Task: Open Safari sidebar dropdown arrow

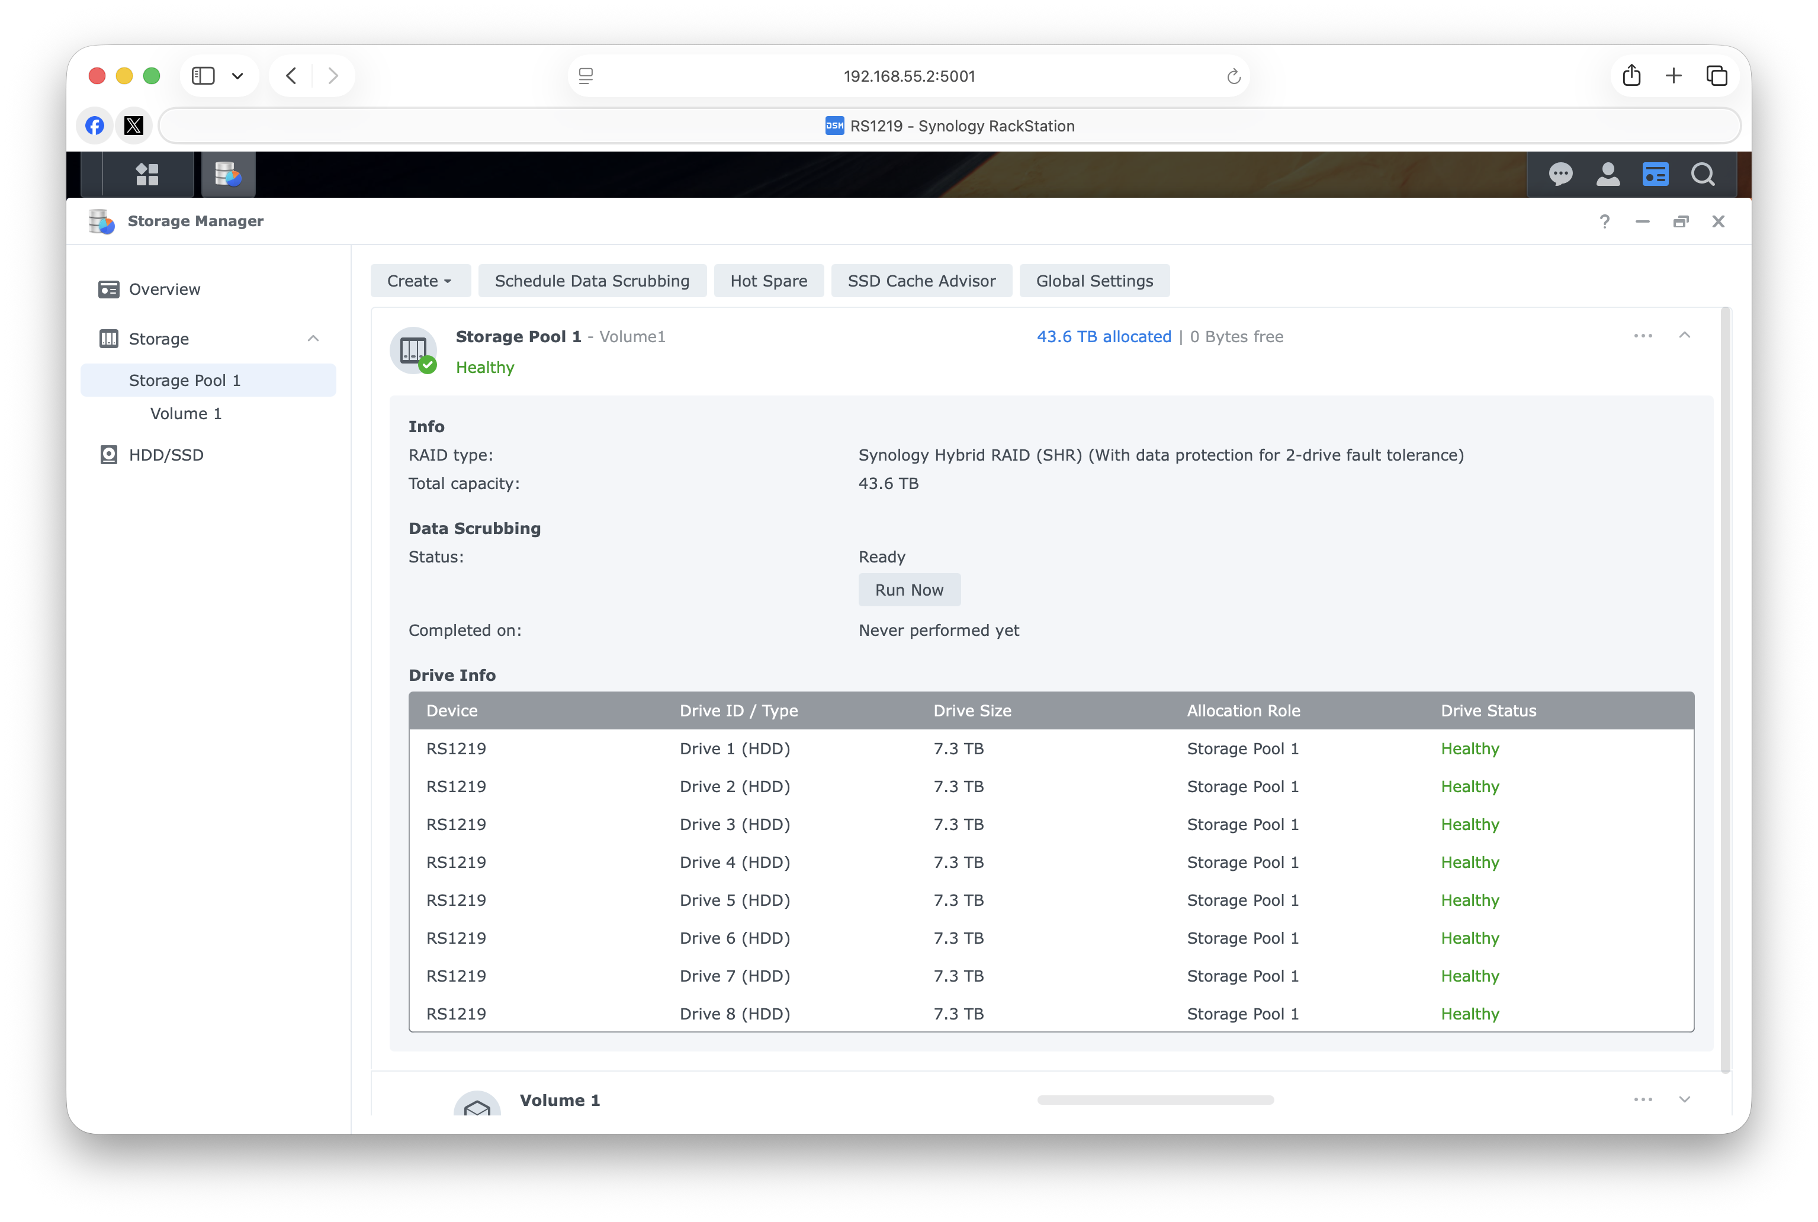Action: pos(238,76)
